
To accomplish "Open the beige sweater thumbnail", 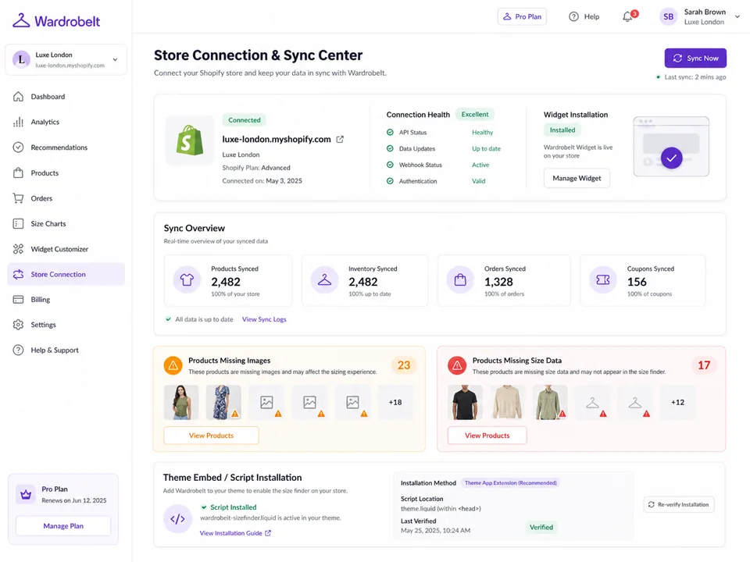I will pyautogui.click(x=507, y=403).
